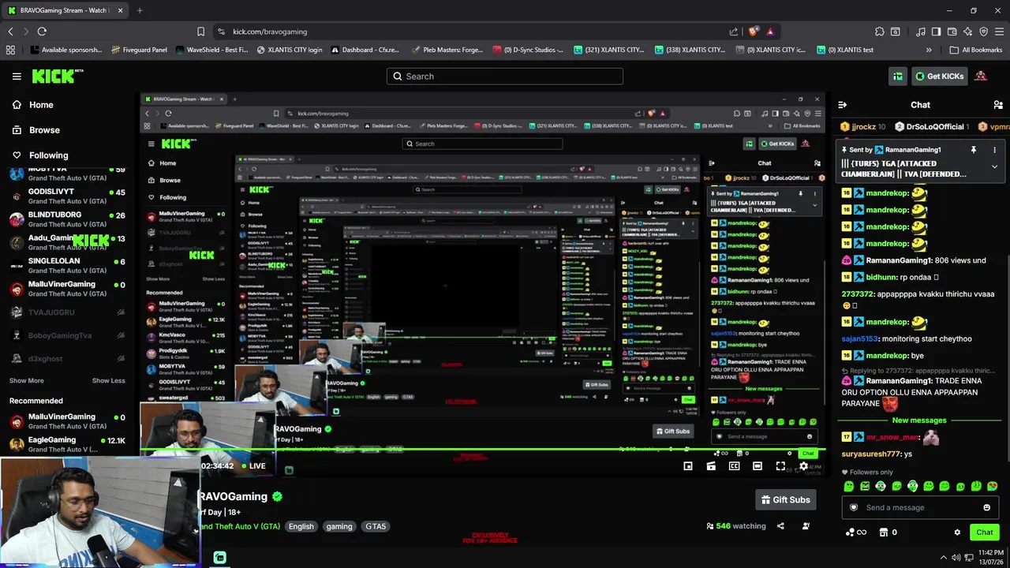The image size is (1010, 568).
Task: Toggle the Kick sidebar hamburger menu
Action: point(17,77)
